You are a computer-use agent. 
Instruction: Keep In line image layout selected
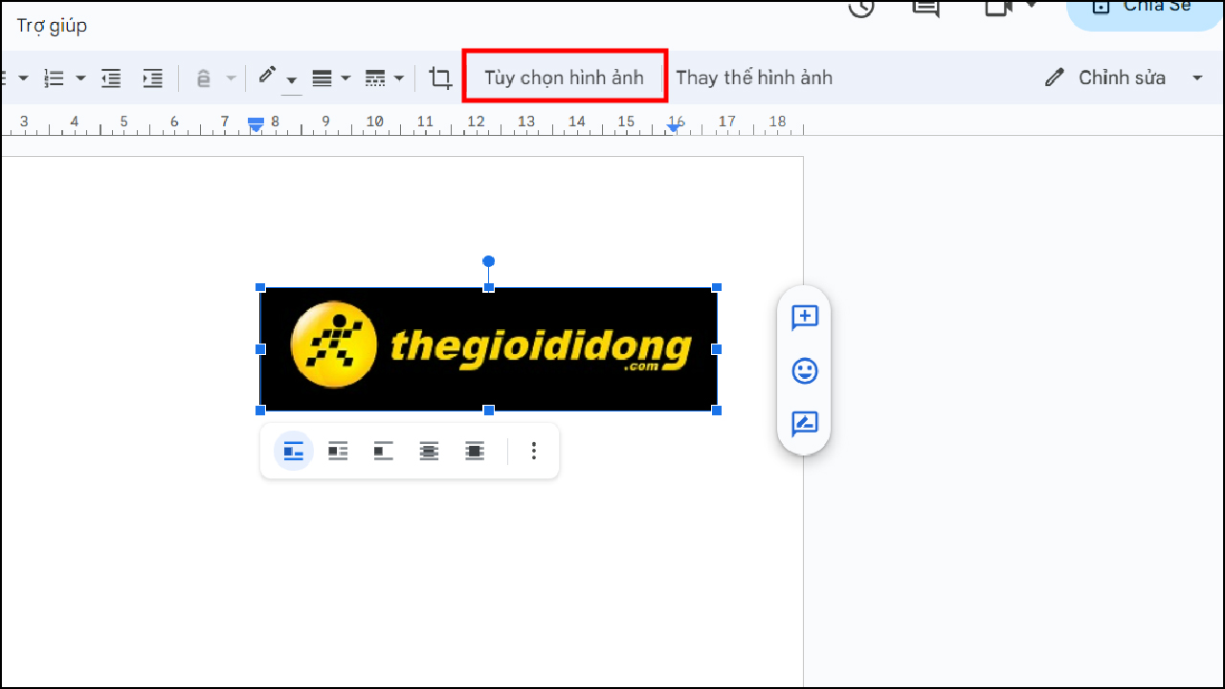coord(292,451)
